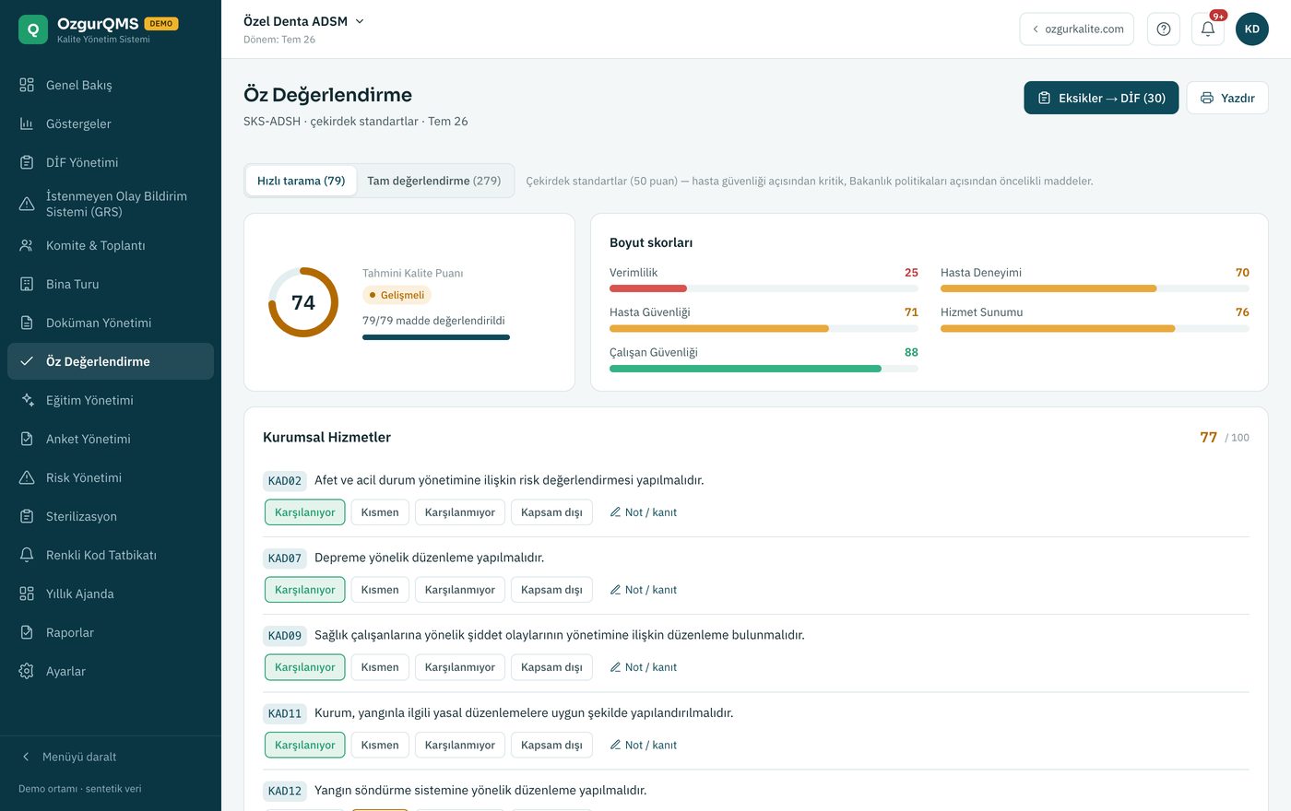
Task: Click Eksikler → DİF (30) button
Action: (1101, 98)
